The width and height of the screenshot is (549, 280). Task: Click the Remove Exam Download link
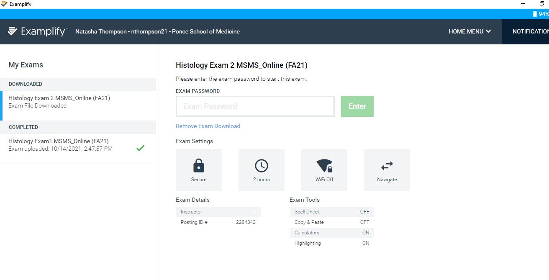click(x=208, y=126)
